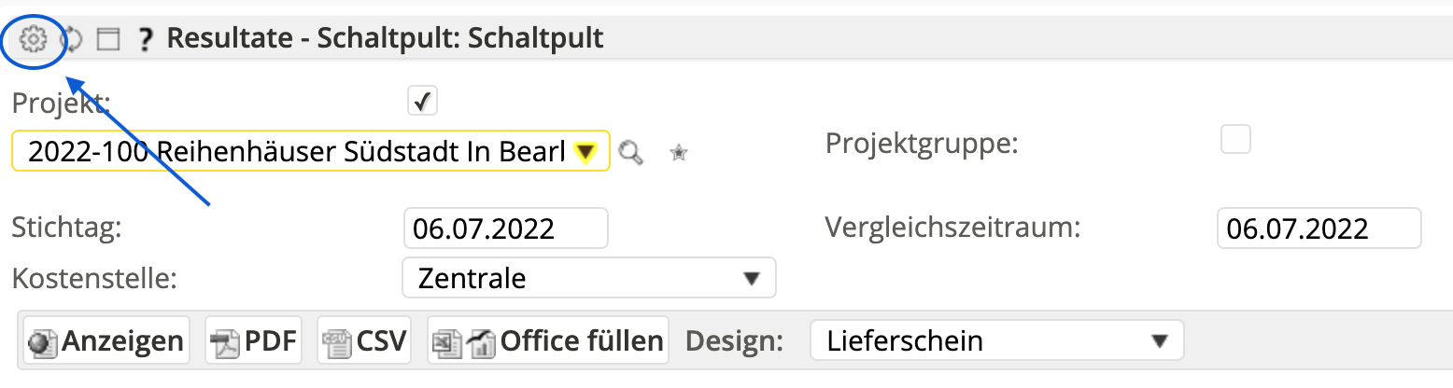Click the Design label in toolbar
Screen dimensions: 1453x388
point(734,341)
